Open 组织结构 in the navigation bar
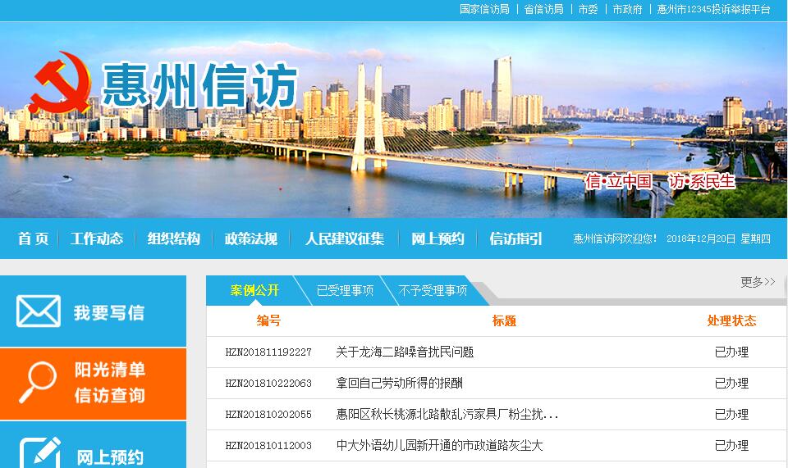Image resolution: width=788 pixels, height=468 pixels. (x=174, y=239)
